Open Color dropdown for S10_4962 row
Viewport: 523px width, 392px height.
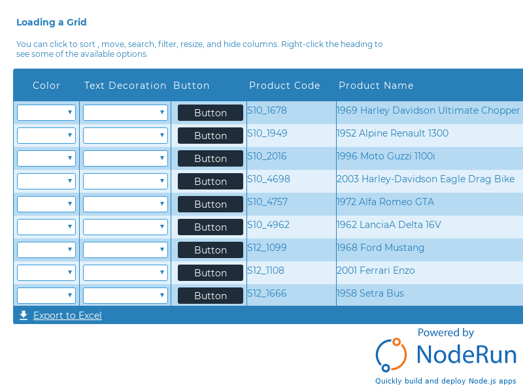click(46, 227)
